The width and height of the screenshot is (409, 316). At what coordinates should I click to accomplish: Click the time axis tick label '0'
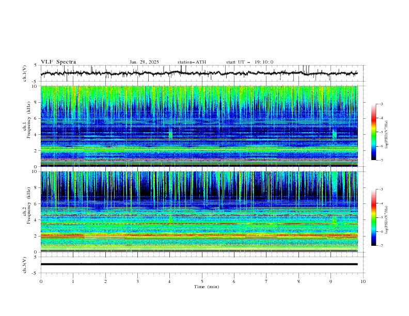tap(41, 281)
